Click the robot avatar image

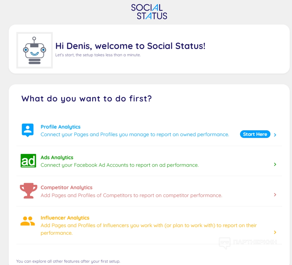(x=34, y=50)
